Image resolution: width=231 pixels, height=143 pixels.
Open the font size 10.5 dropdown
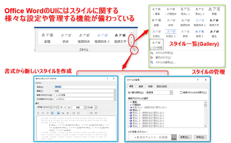pyautogui.click(x=57, y=107)
